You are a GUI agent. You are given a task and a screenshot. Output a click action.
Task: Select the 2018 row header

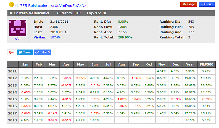[x=12, y=120]
